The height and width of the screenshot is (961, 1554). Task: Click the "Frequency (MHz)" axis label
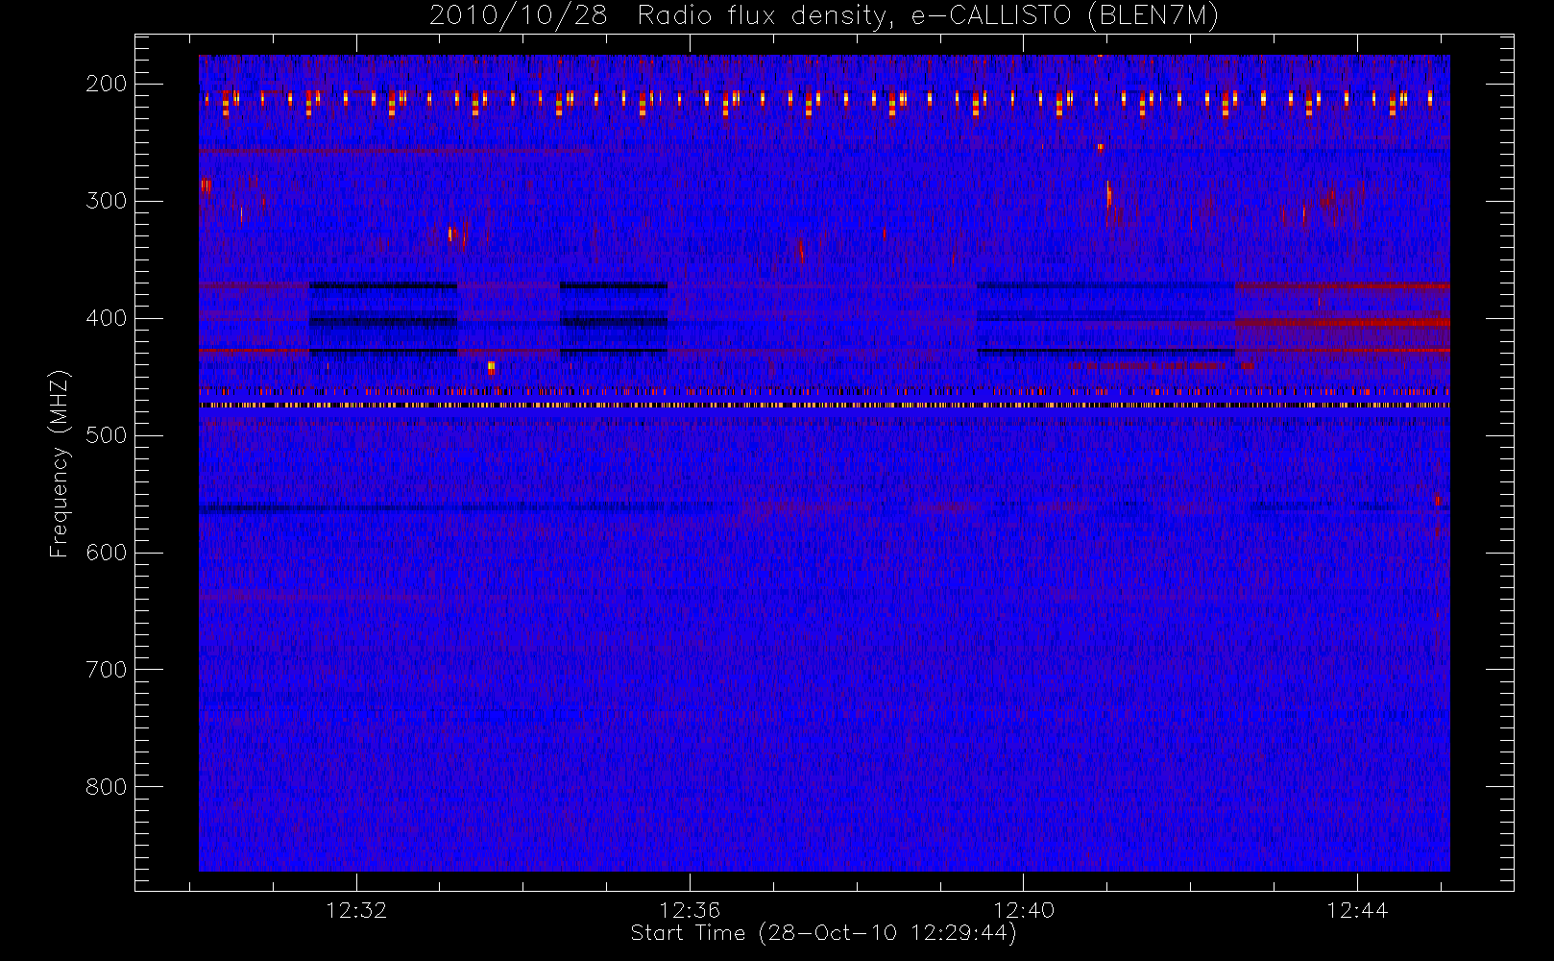60,463
